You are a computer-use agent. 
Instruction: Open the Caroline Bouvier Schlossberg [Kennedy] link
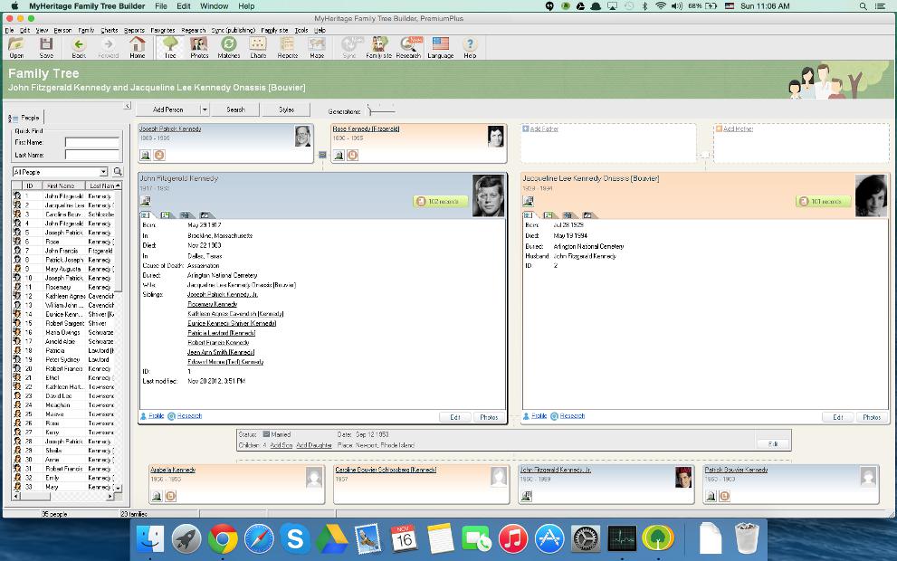click(386, 470)
